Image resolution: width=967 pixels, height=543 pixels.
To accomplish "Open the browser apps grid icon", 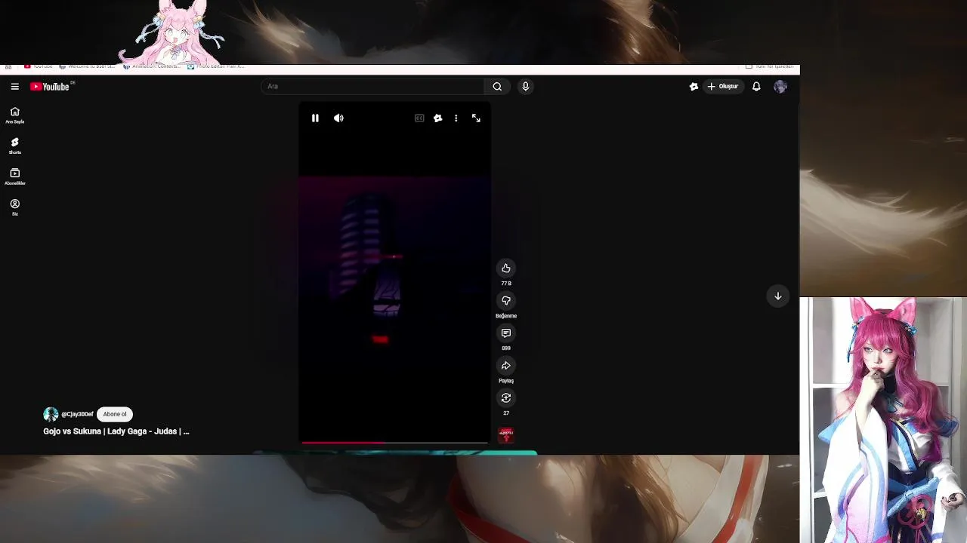I will [x=8, y=66].
